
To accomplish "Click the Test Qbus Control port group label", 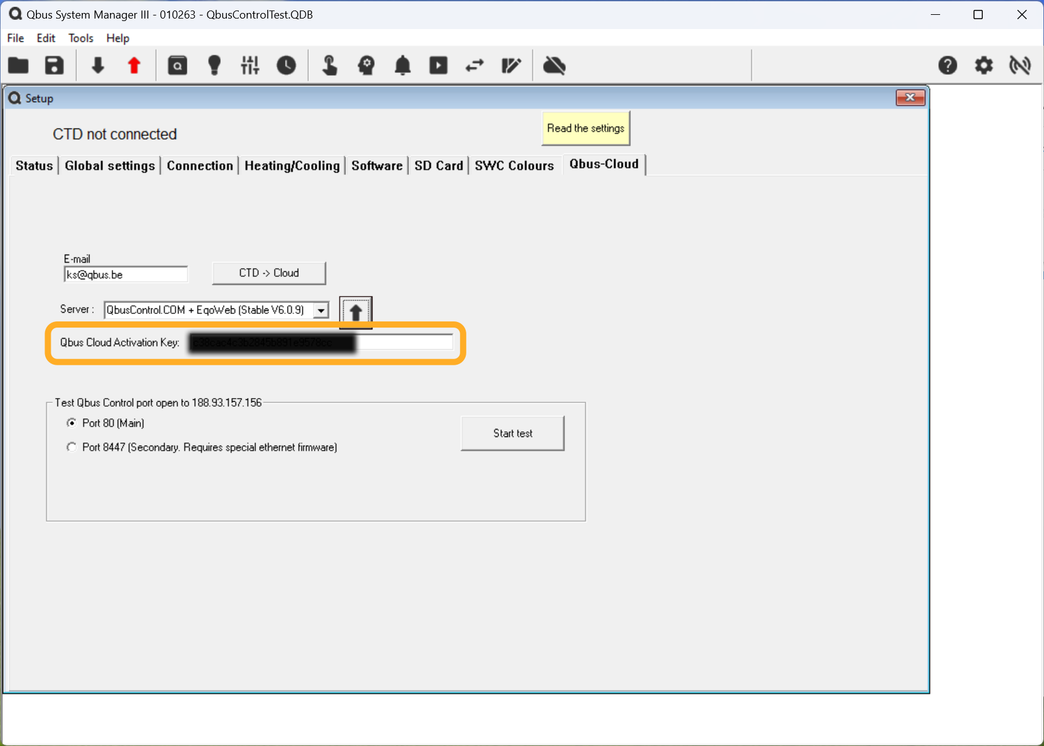I will [158, 402].
